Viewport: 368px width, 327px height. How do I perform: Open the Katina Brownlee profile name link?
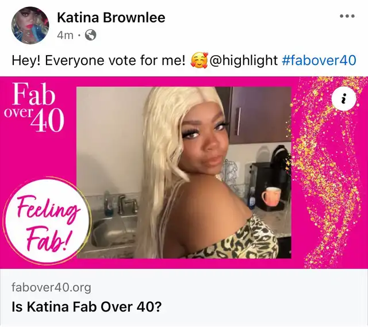pos(111,17)
